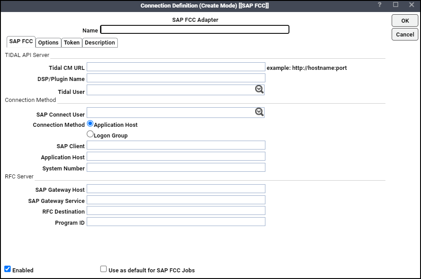Click the 'SAP FCC Adapter' heading text

[x=195, y=20]
